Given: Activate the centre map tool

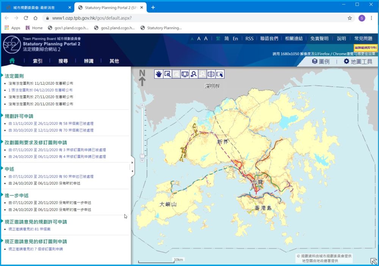Looking at the screenshot, I should [211, 74].
